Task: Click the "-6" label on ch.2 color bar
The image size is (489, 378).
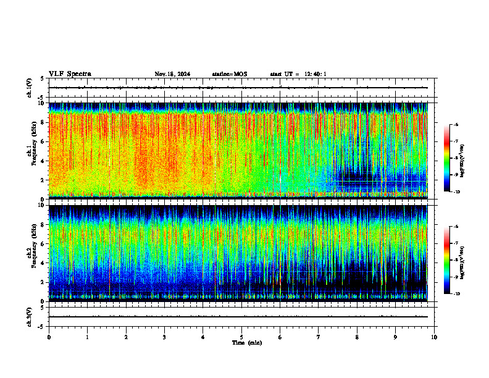Action: [456, 227]
